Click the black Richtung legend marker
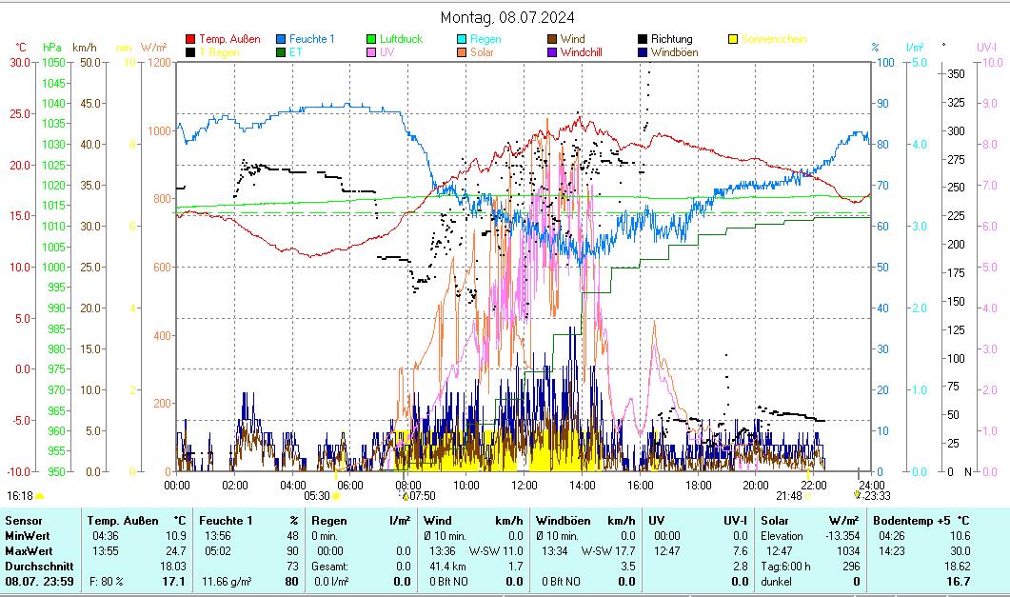1010x597 pixels. (643, 39)
